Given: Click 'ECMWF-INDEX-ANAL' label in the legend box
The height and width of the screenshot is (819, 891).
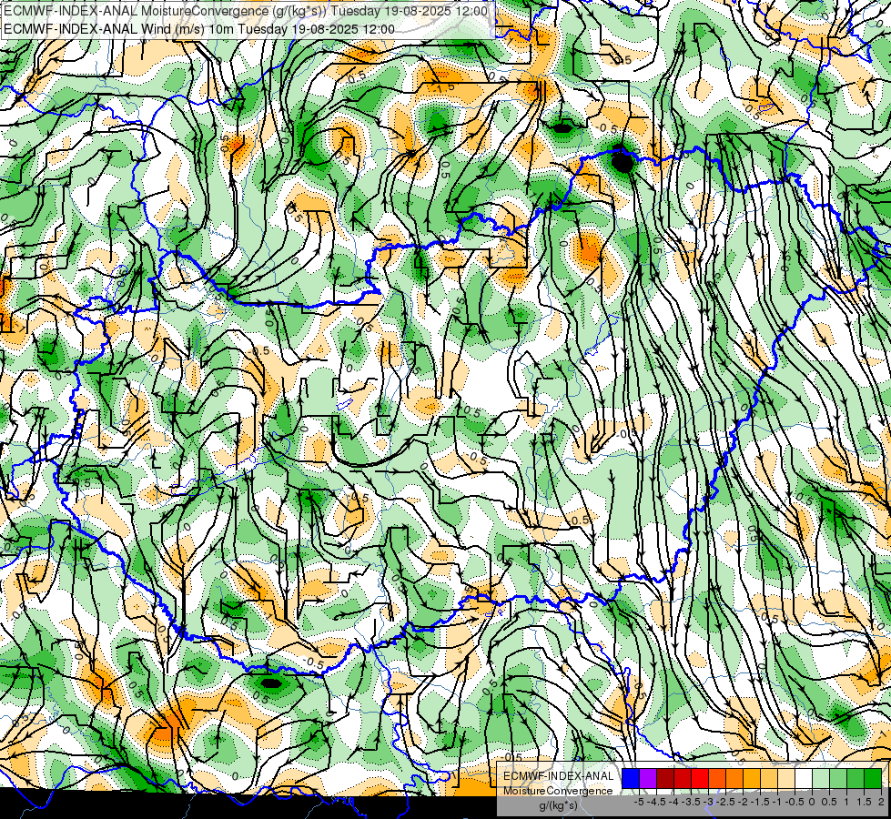Looking at the screenshot, I should 558,776.
